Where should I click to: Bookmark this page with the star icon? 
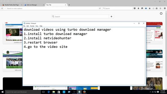(x=153, y=8)
